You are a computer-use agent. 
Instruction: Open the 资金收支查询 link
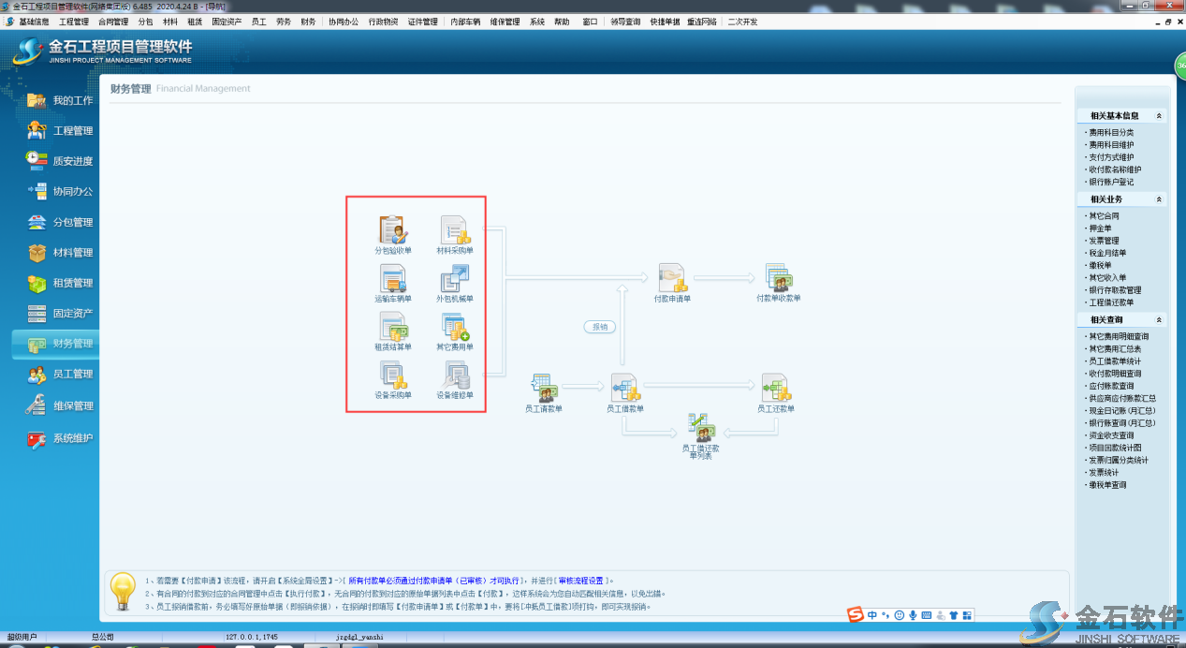[1111, 435]
